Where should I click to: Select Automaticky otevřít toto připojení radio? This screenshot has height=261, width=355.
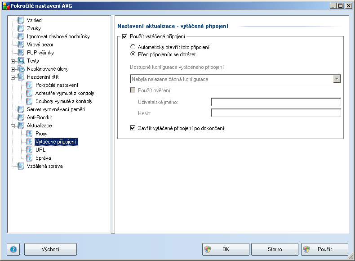tap(133, 47)
